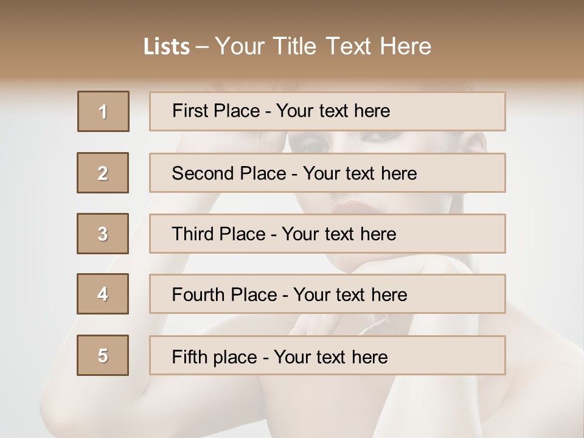Click the 'Fifth place - Your text here' bar
The image size is (584, 438).
point(327,355)
